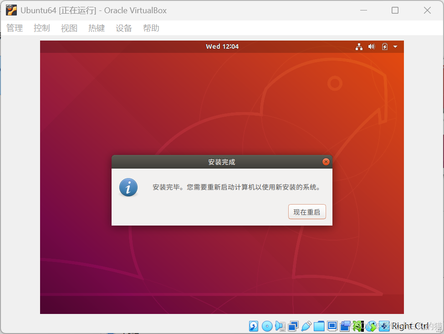Click the 现在重启 restart button

coord(307,211)
